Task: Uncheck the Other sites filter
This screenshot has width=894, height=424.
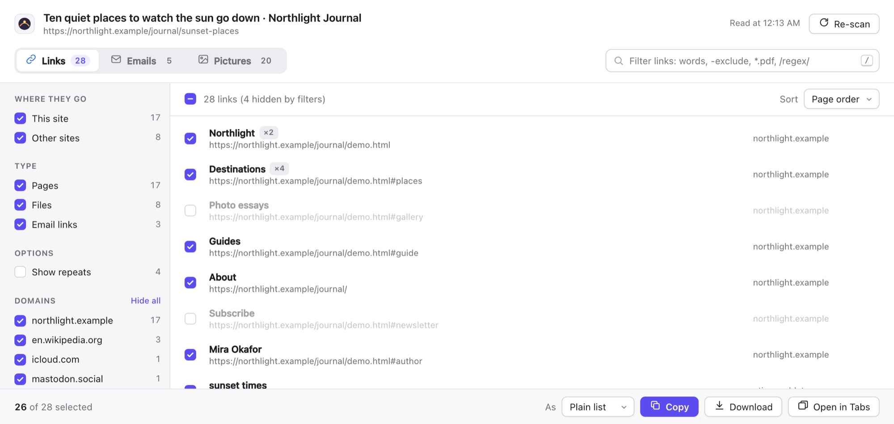Action: tap(20, 138)
